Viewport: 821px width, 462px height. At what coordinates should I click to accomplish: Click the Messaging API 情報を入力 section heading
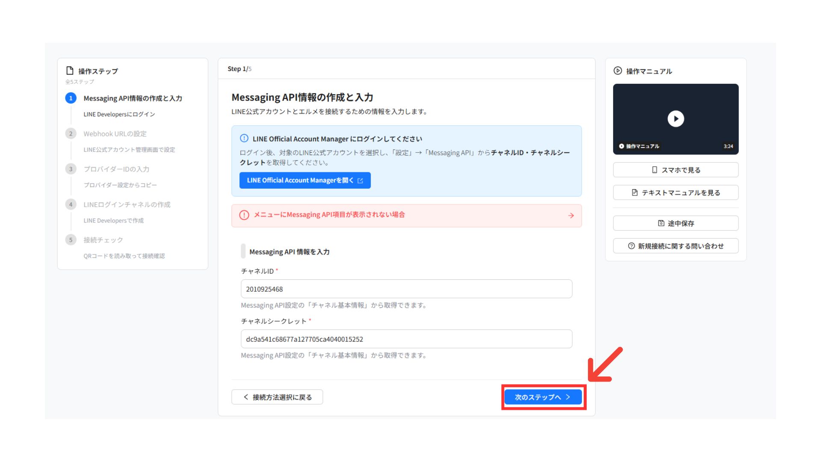[289, 252]
